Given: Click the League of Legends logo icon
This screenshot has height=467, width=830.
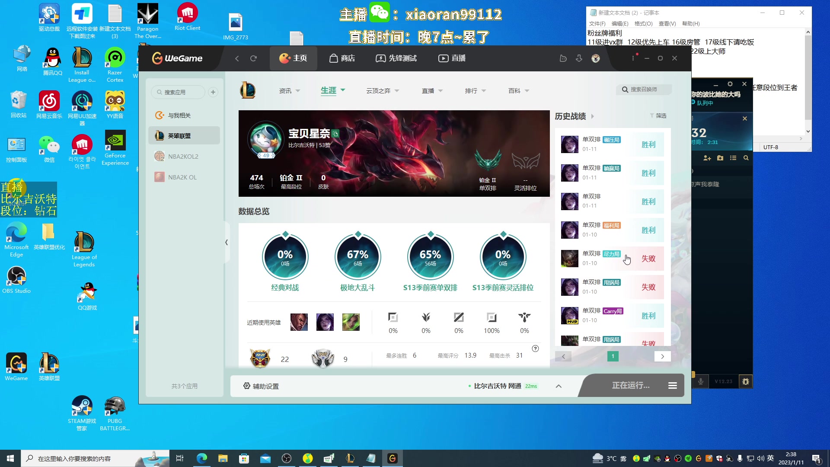Looking at the screenshot, I should coord(248,90).
